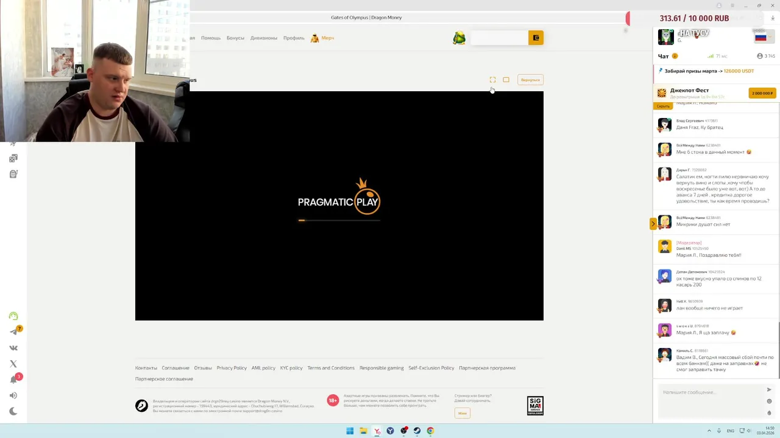This screenshot has width=780, height=438.
Task: Open 'Партнерское соглашение' footer link
Action: click(x=164, y=379)
